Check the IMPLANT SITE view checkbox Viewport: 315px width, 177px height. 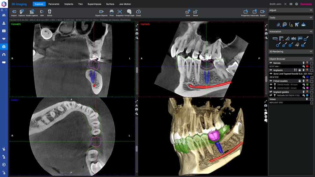[x=311, y=103]
